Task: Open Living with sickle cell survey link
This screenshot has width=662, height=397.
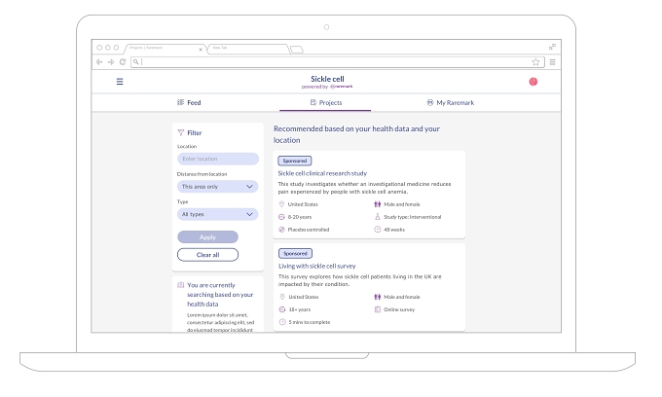Action: pyautogui.click(x=317, y=267)
